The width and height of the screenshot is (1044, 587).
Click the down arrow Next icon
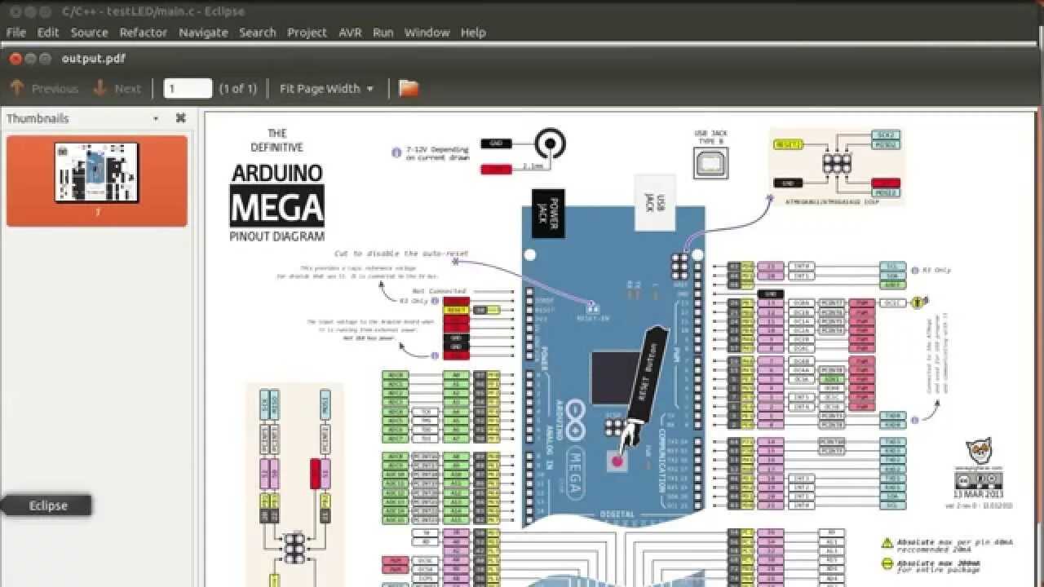[x=101, y=88]
